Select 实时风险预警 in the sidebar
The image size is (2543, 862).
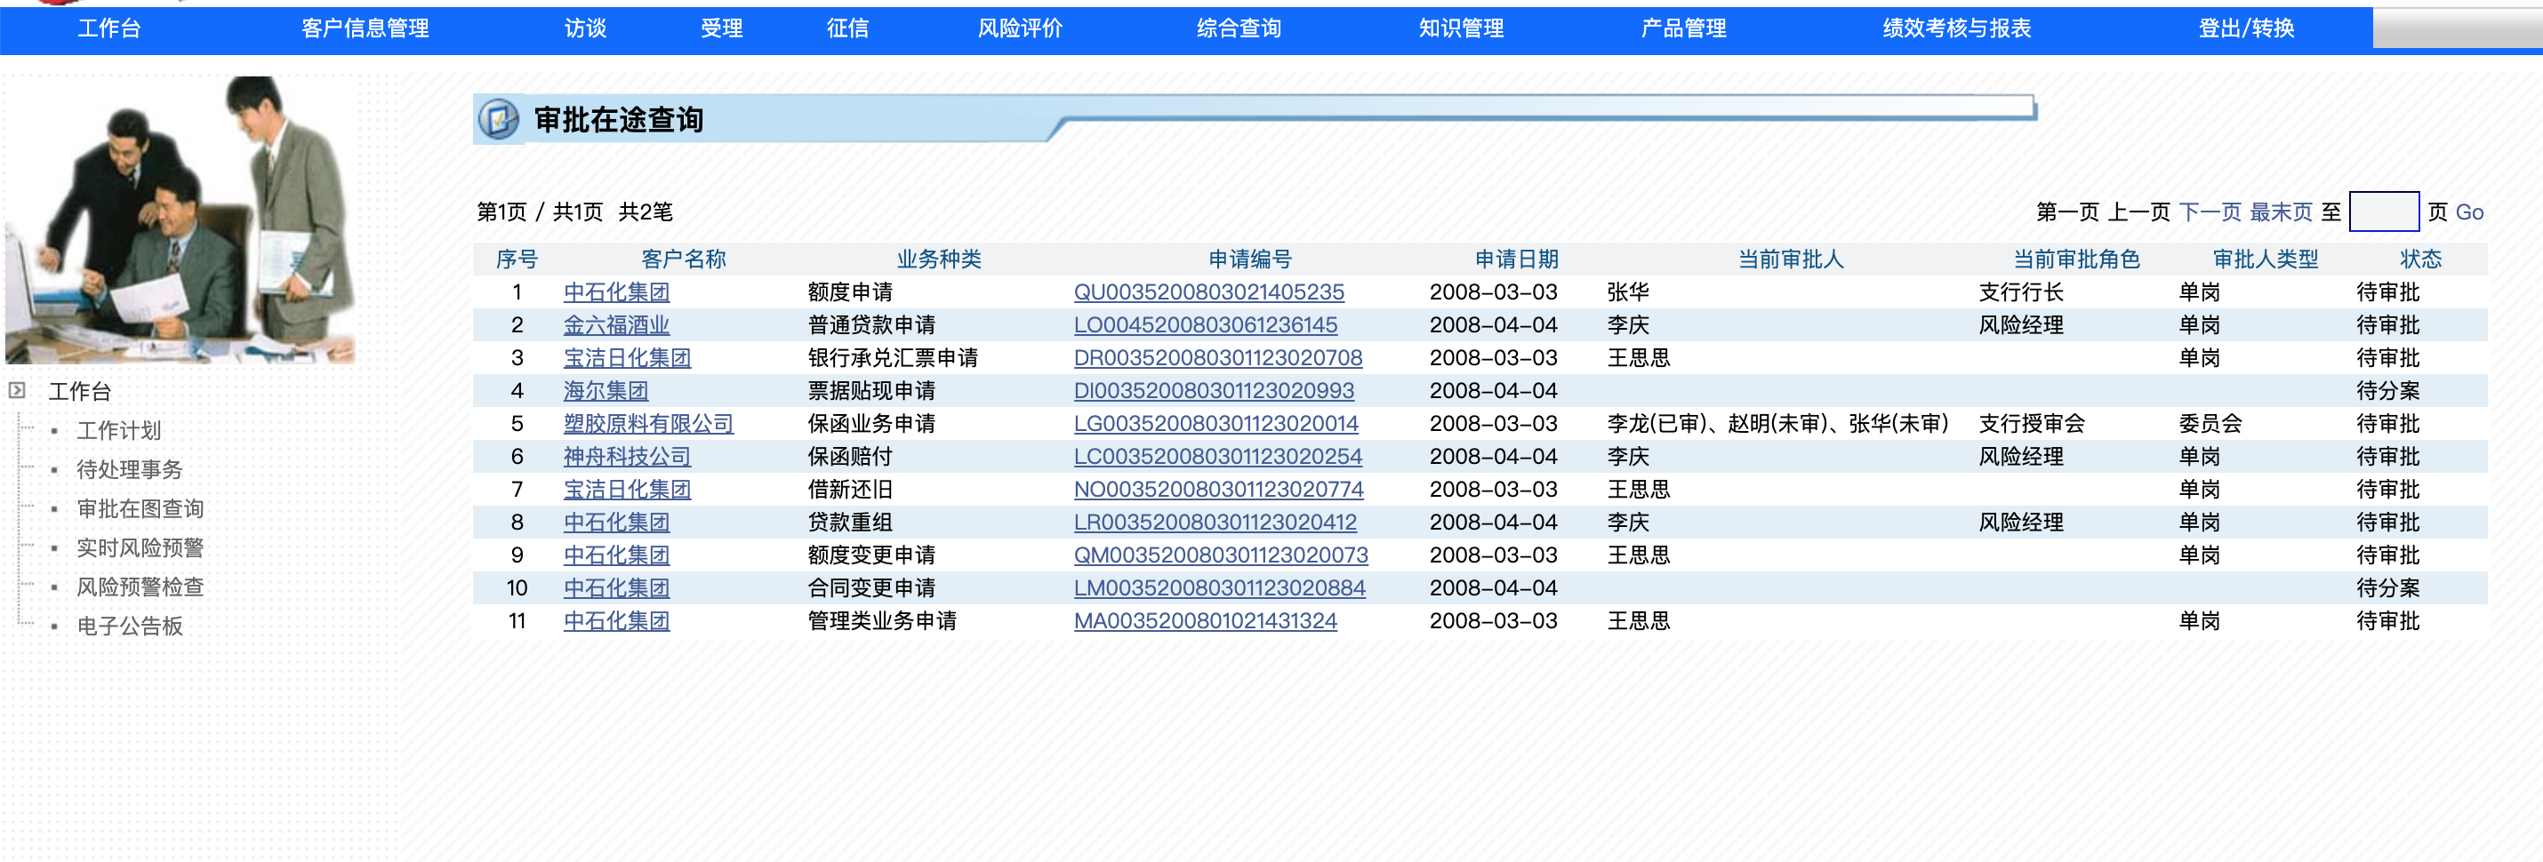140,547
